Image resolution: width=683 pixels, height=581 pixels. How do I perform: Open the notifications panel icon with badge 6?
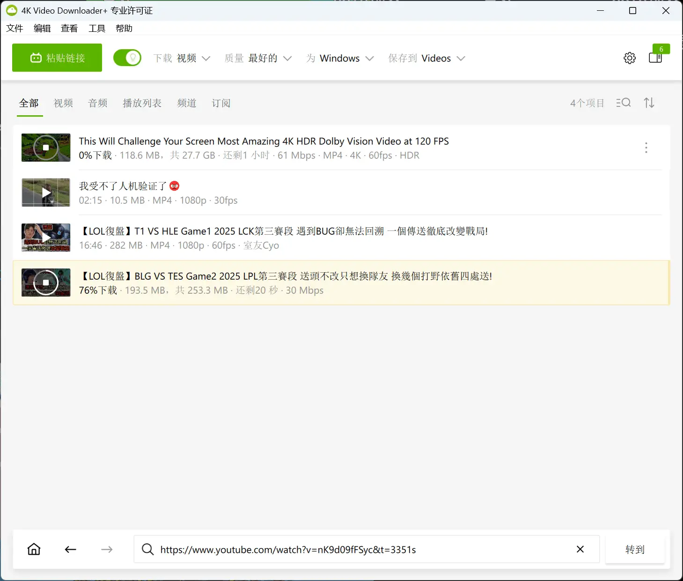pos(656,57)
